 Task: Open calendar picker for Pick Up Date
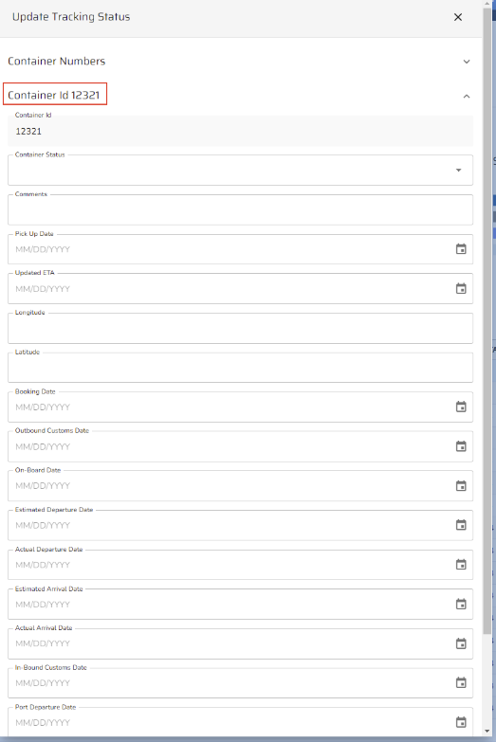[461, 249]
